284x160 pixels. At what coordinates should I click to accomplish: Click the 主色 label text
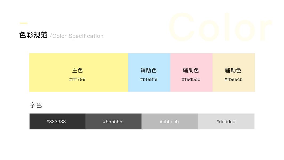click(78, 71)
